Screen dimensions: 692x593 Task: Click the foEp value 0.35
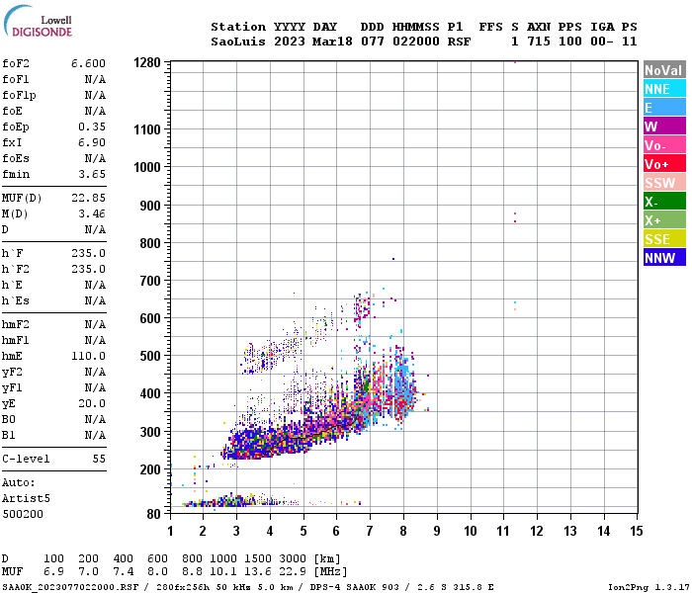click(x=92, y=127)
